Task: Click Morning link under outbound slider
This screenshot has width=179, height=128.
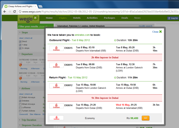Action: coord(24,68)
